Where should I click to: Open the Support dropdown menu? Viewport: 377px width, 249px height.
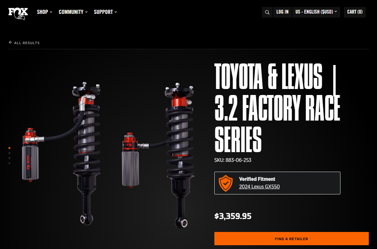(105, 12)
